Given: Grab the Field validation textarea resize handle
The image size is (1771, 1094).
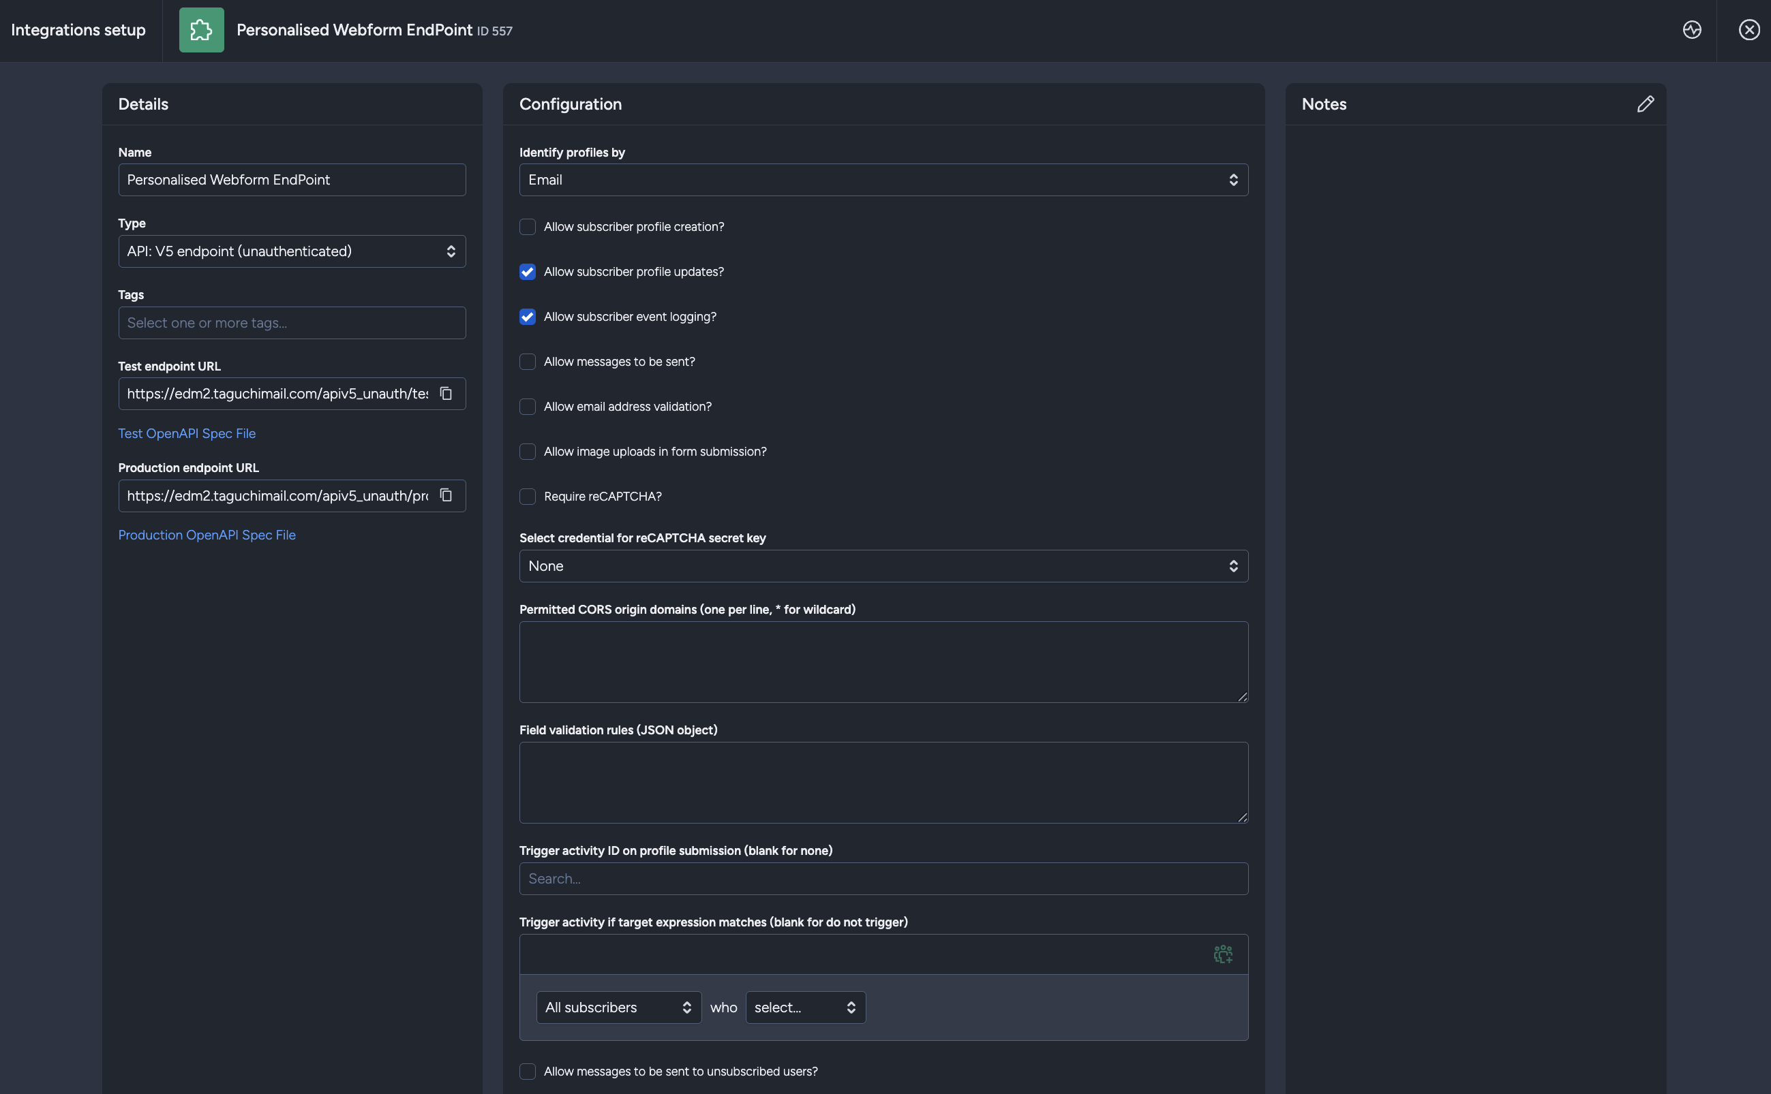Looking at the screenshot, I should tap(1242, 817).
